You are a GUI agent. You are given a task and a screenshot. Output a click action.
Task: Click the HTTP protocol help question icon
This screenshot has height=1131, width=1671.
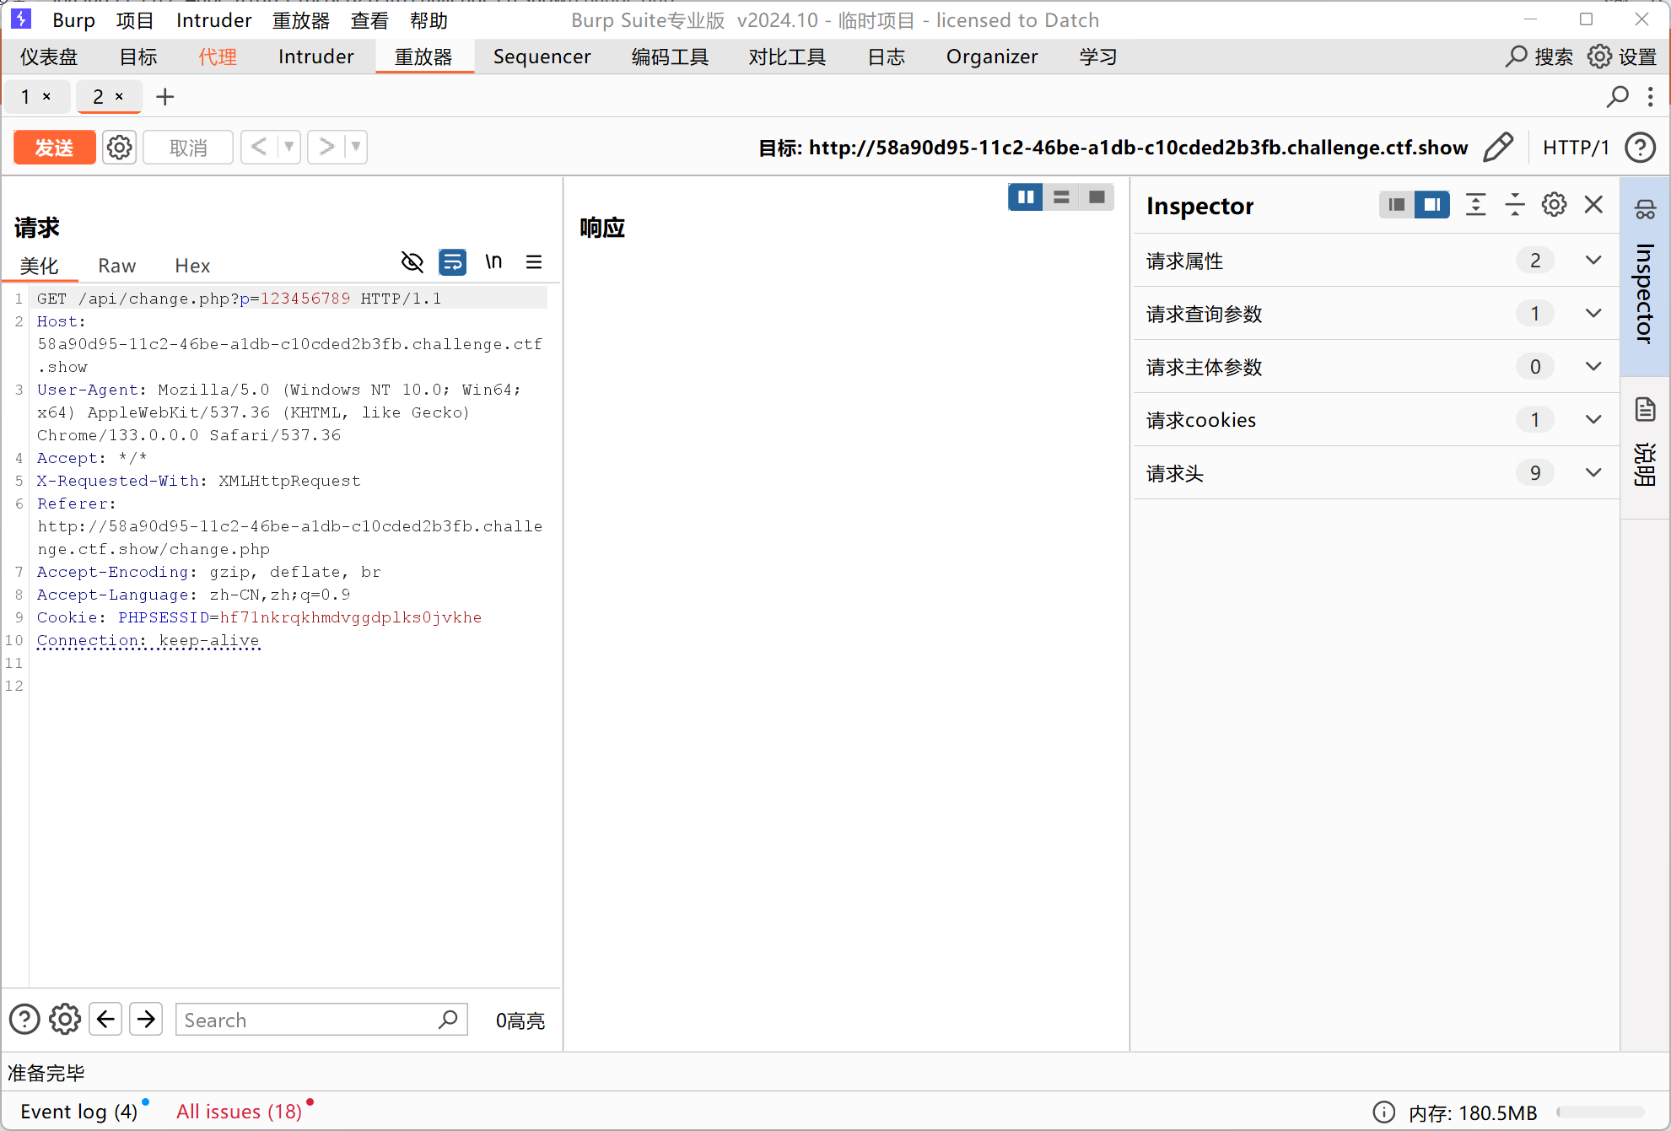click(1640, 148)
